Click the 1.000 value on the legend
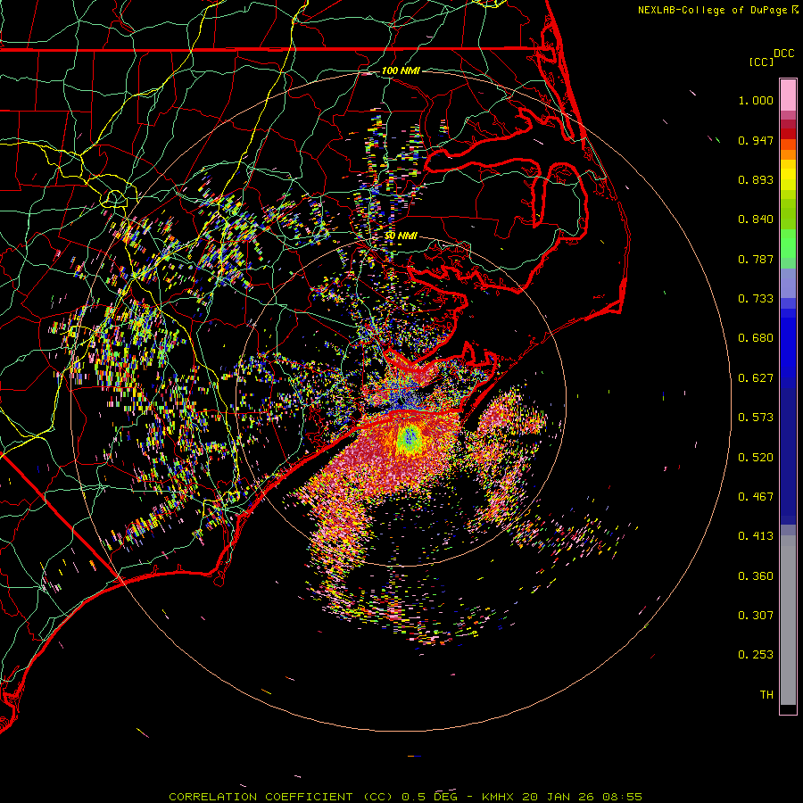Viewport: 803px width, 803px height. point(756,100)
